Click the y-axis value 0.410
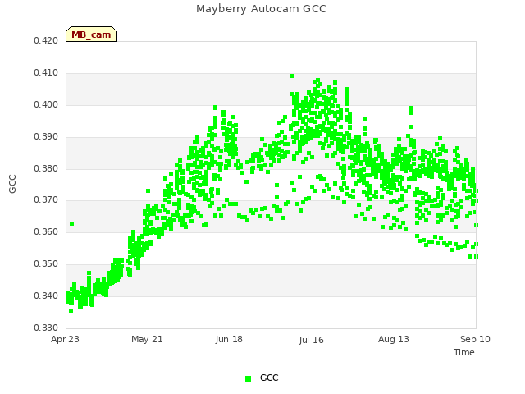 (x=46, y=73)
